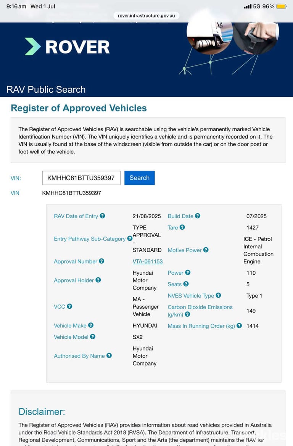Tap the 9:16 am clock in status bar
This screenshot has height=446, width=293.
(16, 6)
